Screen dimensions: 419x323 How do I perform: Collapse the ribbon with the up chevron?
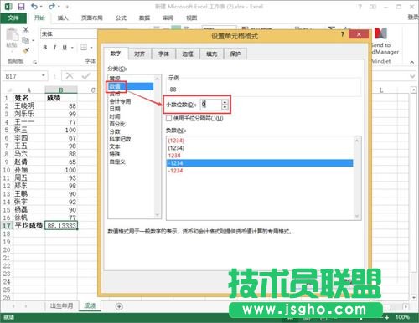tap(412, 62)
